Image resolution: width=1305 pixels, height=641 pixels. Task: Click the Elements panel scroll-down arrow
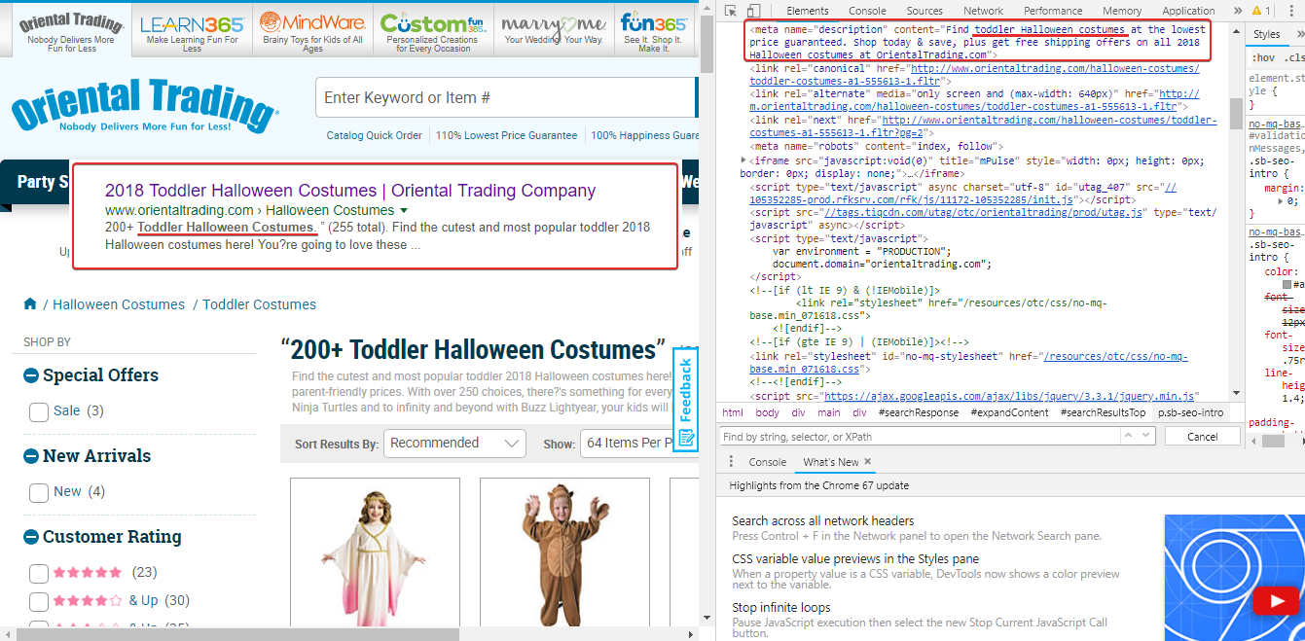click(1237, 393)
